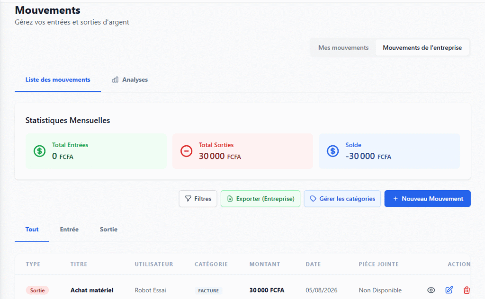The image size is (485, 299).
Task: Click the red minus icon in Total Sorties
Action: point(186,151)
